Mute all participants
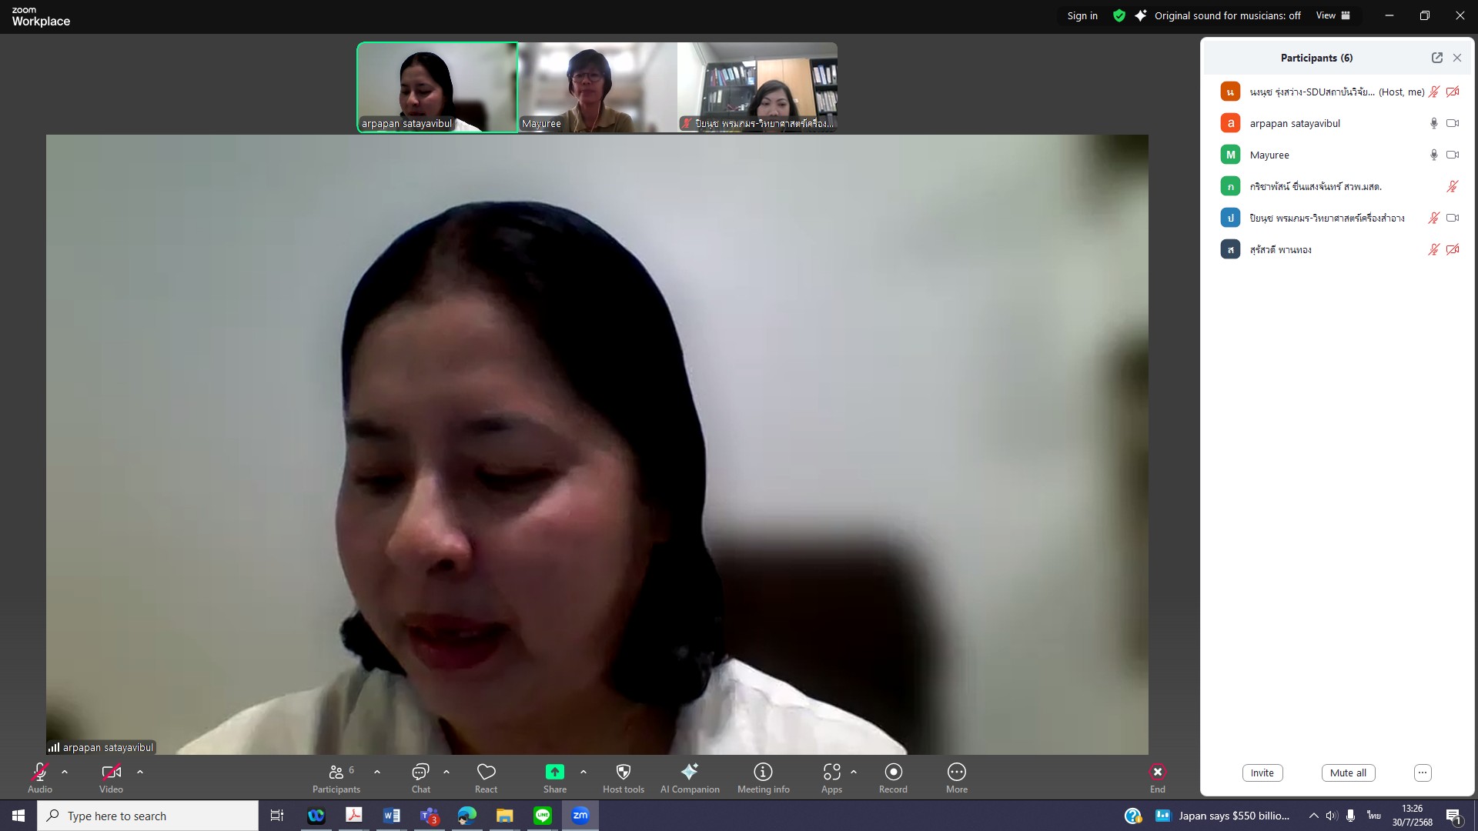1478x831 pixels. point(1348,773)
